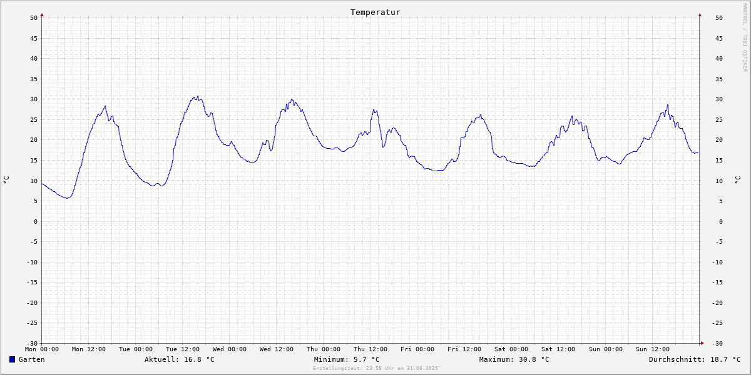Viewport: 751px width, 375px height.
Task: Click the '45' label on the right axis
Action: pyautogui.click(x=719, y=38)
